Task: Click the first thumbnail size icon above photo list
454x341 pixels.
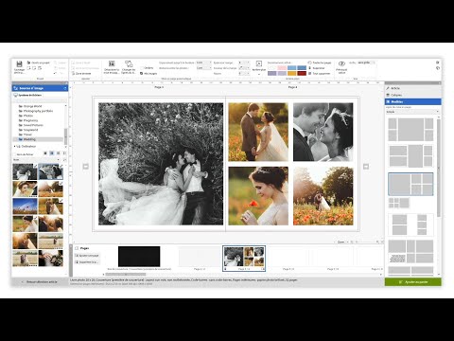Action: (x=45, y=153)
